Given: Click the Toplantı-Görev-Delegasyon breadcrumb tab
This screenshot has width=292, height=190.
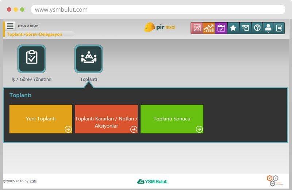Looking at the screenshot, I should 35,34.
